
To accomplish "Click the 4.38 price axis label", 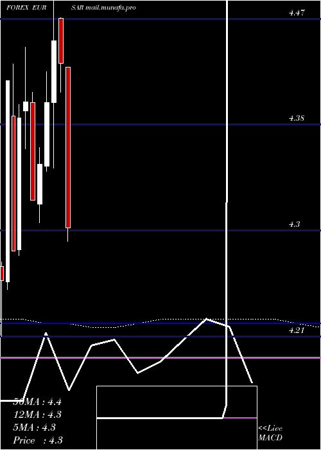I will pyautogui.click(x=297, y=118).
